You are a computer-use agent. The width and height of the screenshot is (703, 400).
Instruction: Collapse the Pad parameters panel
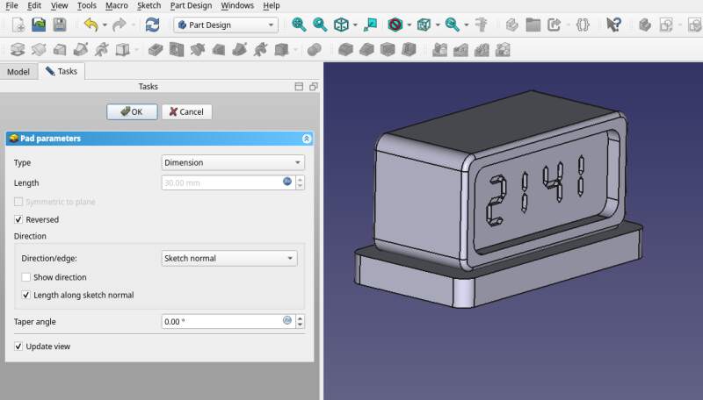pyautogui.click(x=306, y=139)
